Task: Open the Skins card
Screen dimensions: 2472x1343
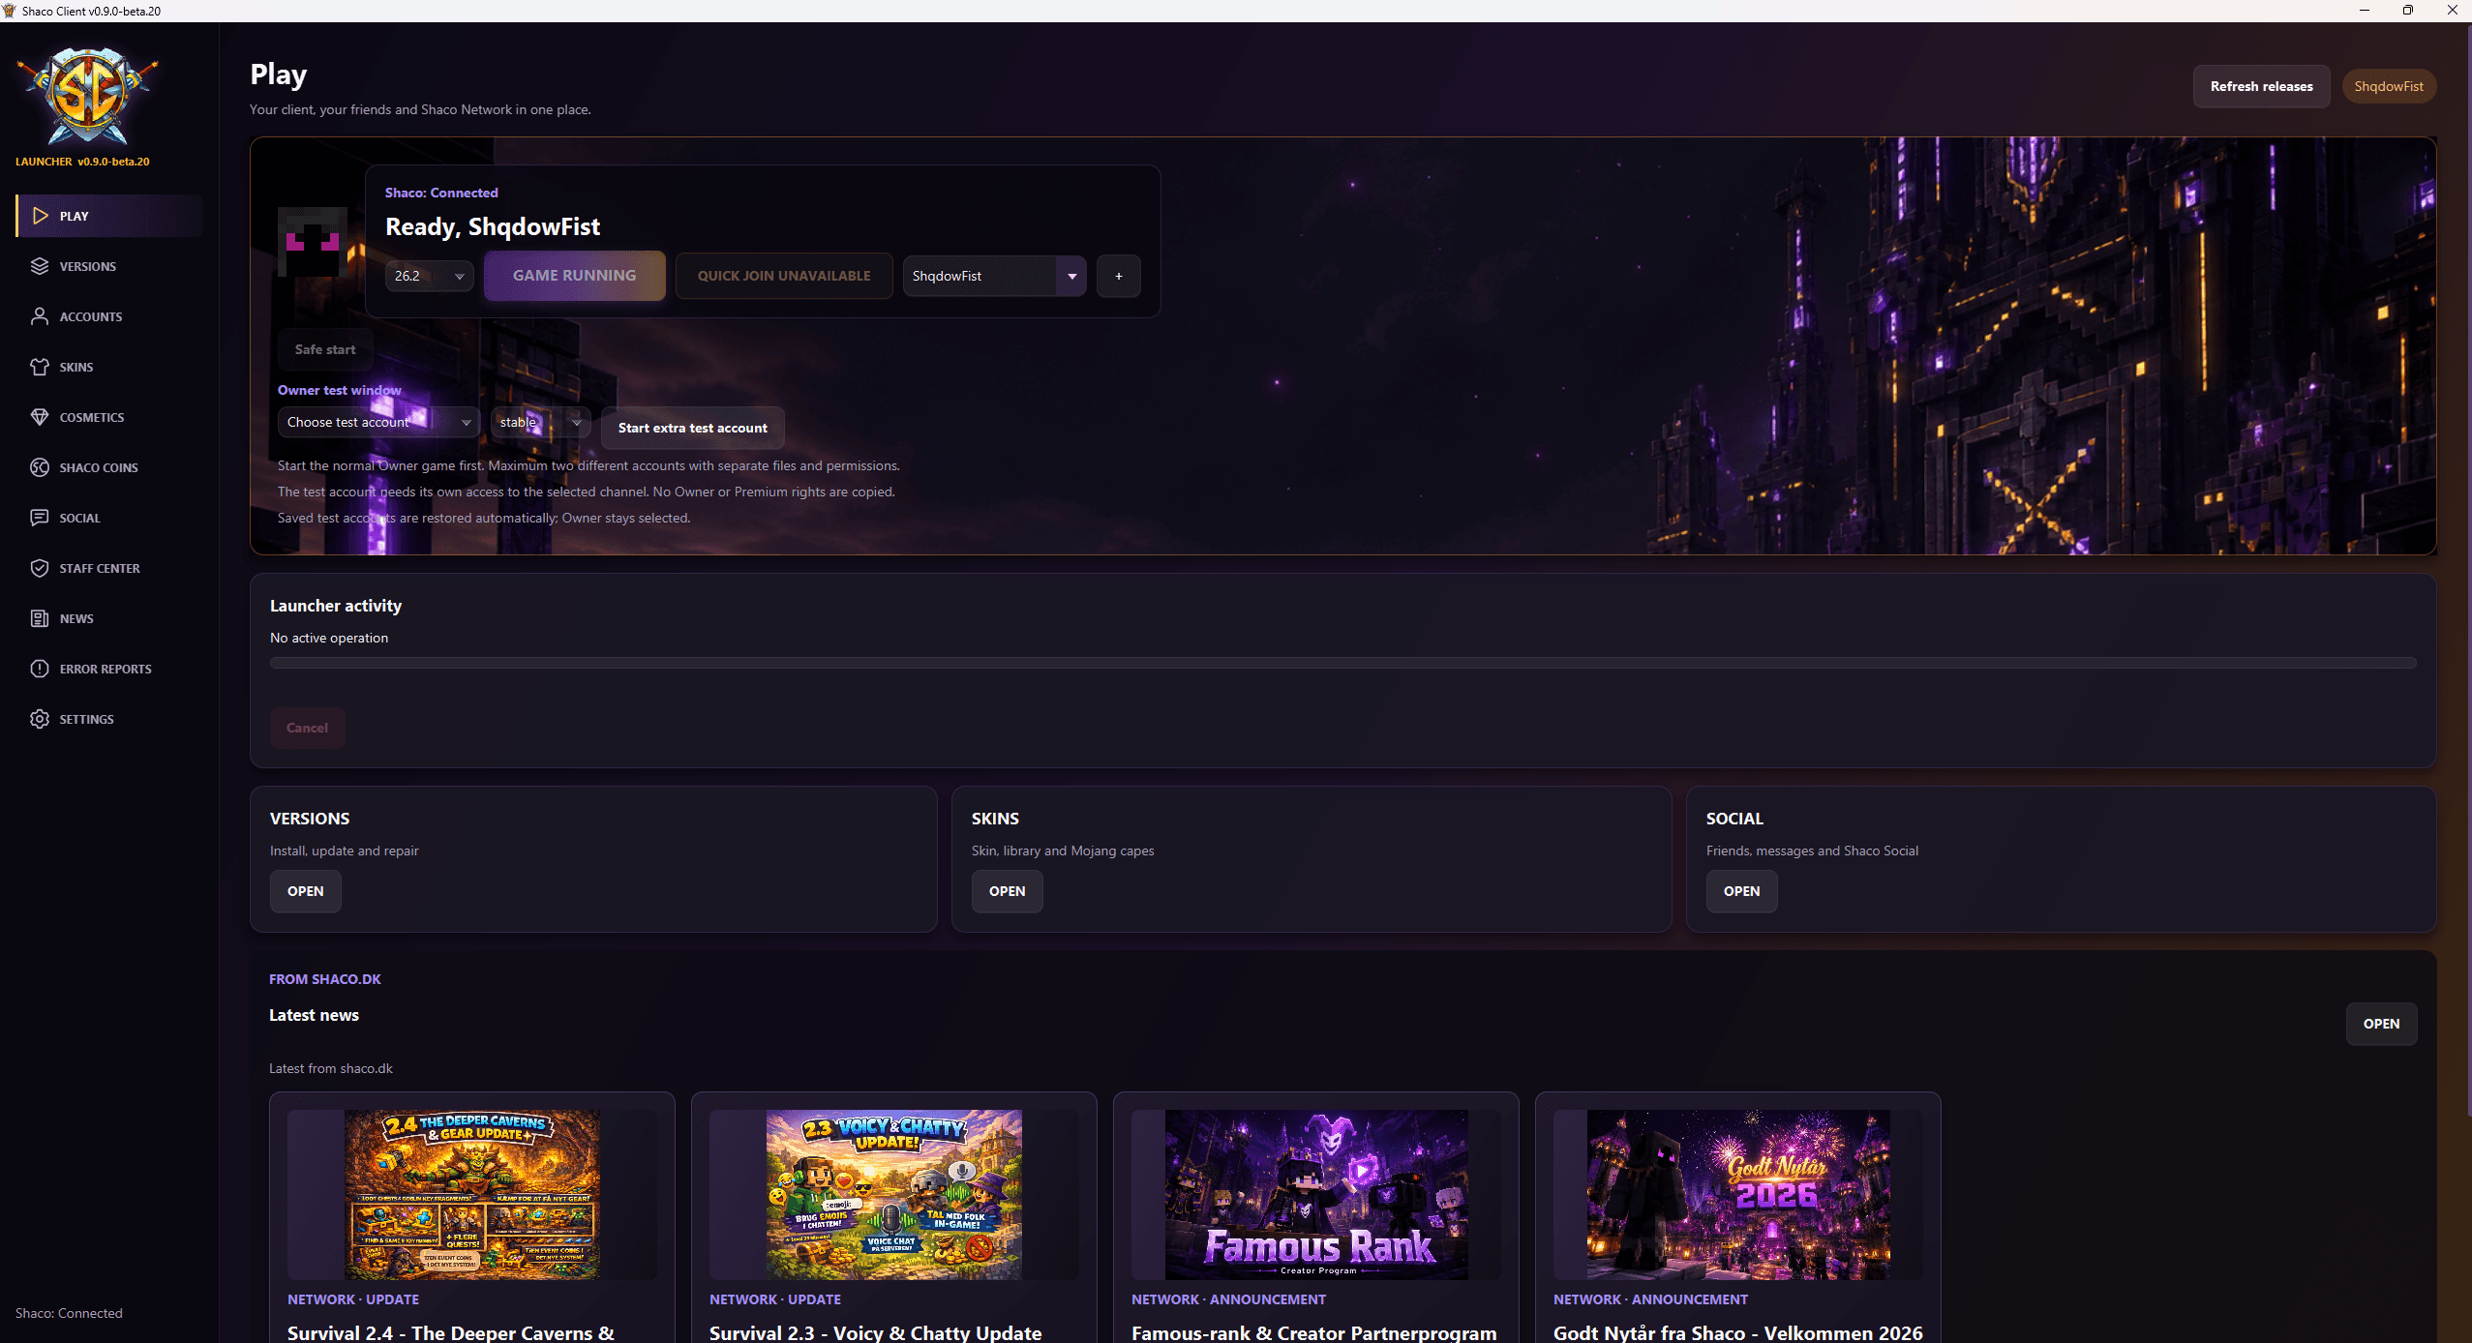Action: [1007, 891]
